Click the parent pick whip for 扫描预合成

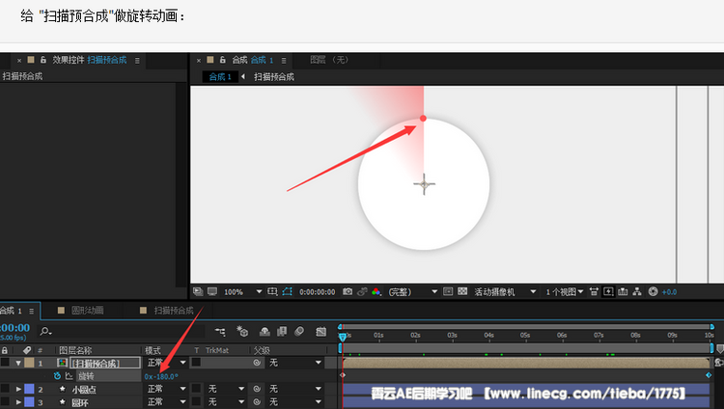257,363
